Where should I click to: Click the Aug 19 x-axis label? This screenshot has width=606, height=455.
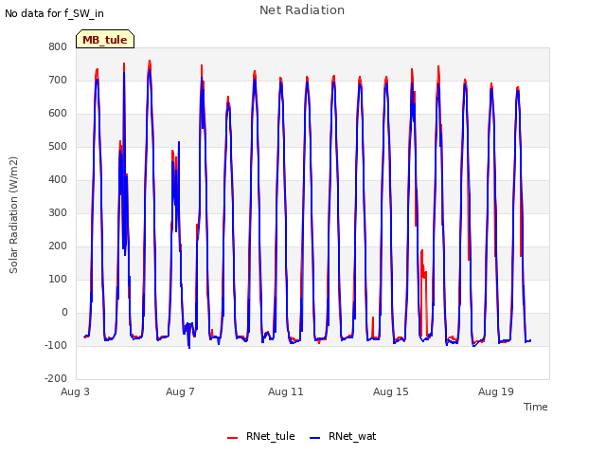click(x=496, y=391)
